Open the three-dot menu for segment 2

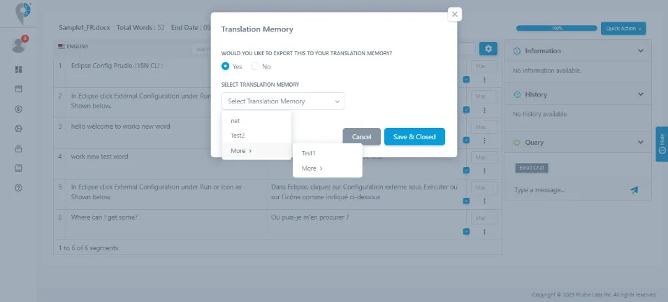tap(484, 110)
